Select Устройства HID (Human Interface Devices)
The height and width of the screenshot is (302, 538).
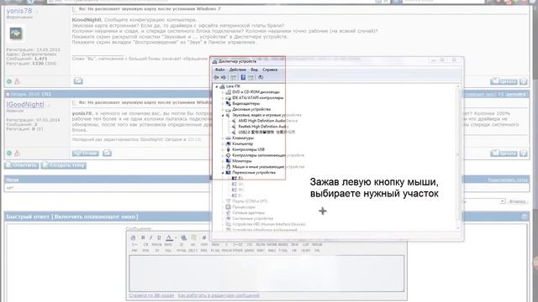pos(269,225)
